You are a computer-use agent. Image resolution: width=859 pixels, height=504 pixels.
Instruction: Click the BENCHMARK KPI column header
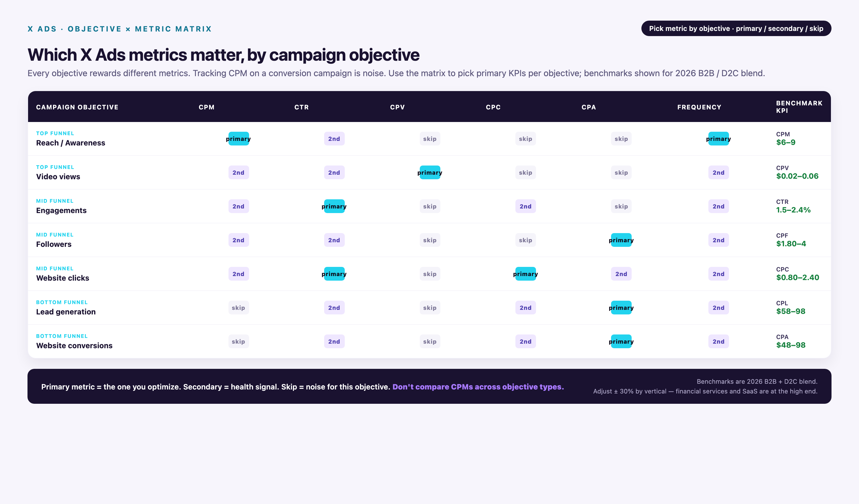point(799,107)
